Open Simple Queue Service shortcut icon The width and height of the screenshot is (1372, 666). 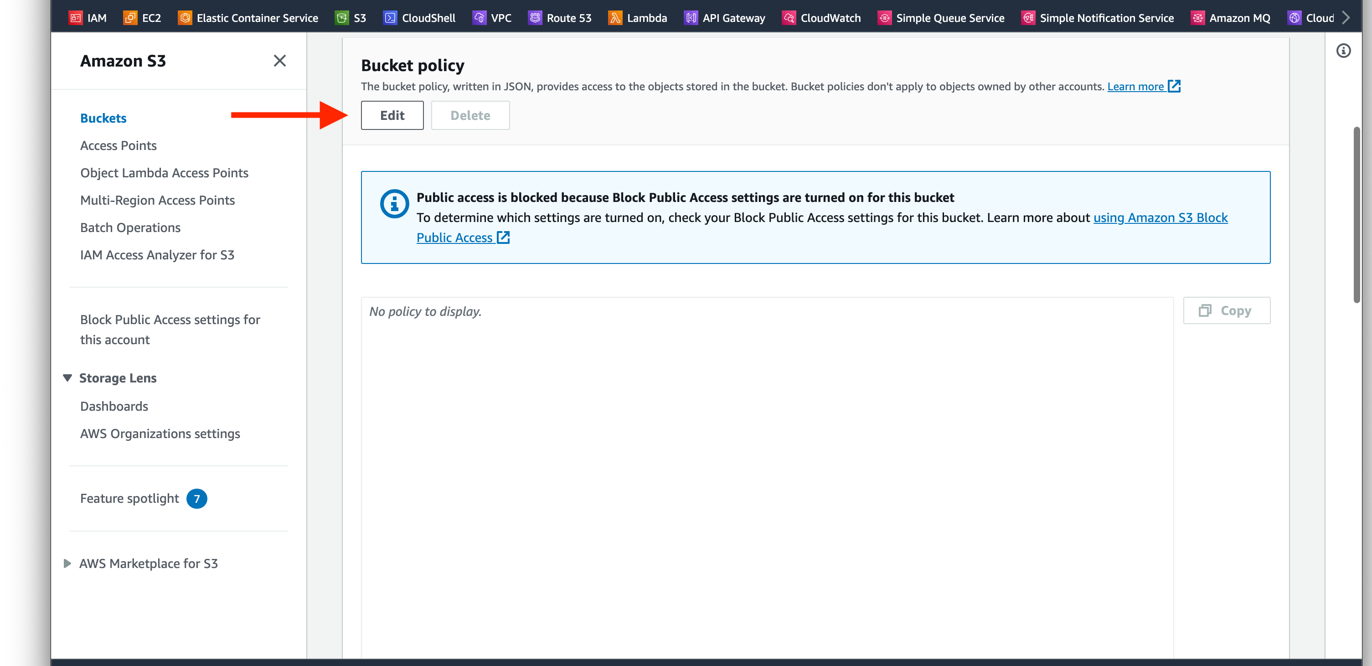884,18
